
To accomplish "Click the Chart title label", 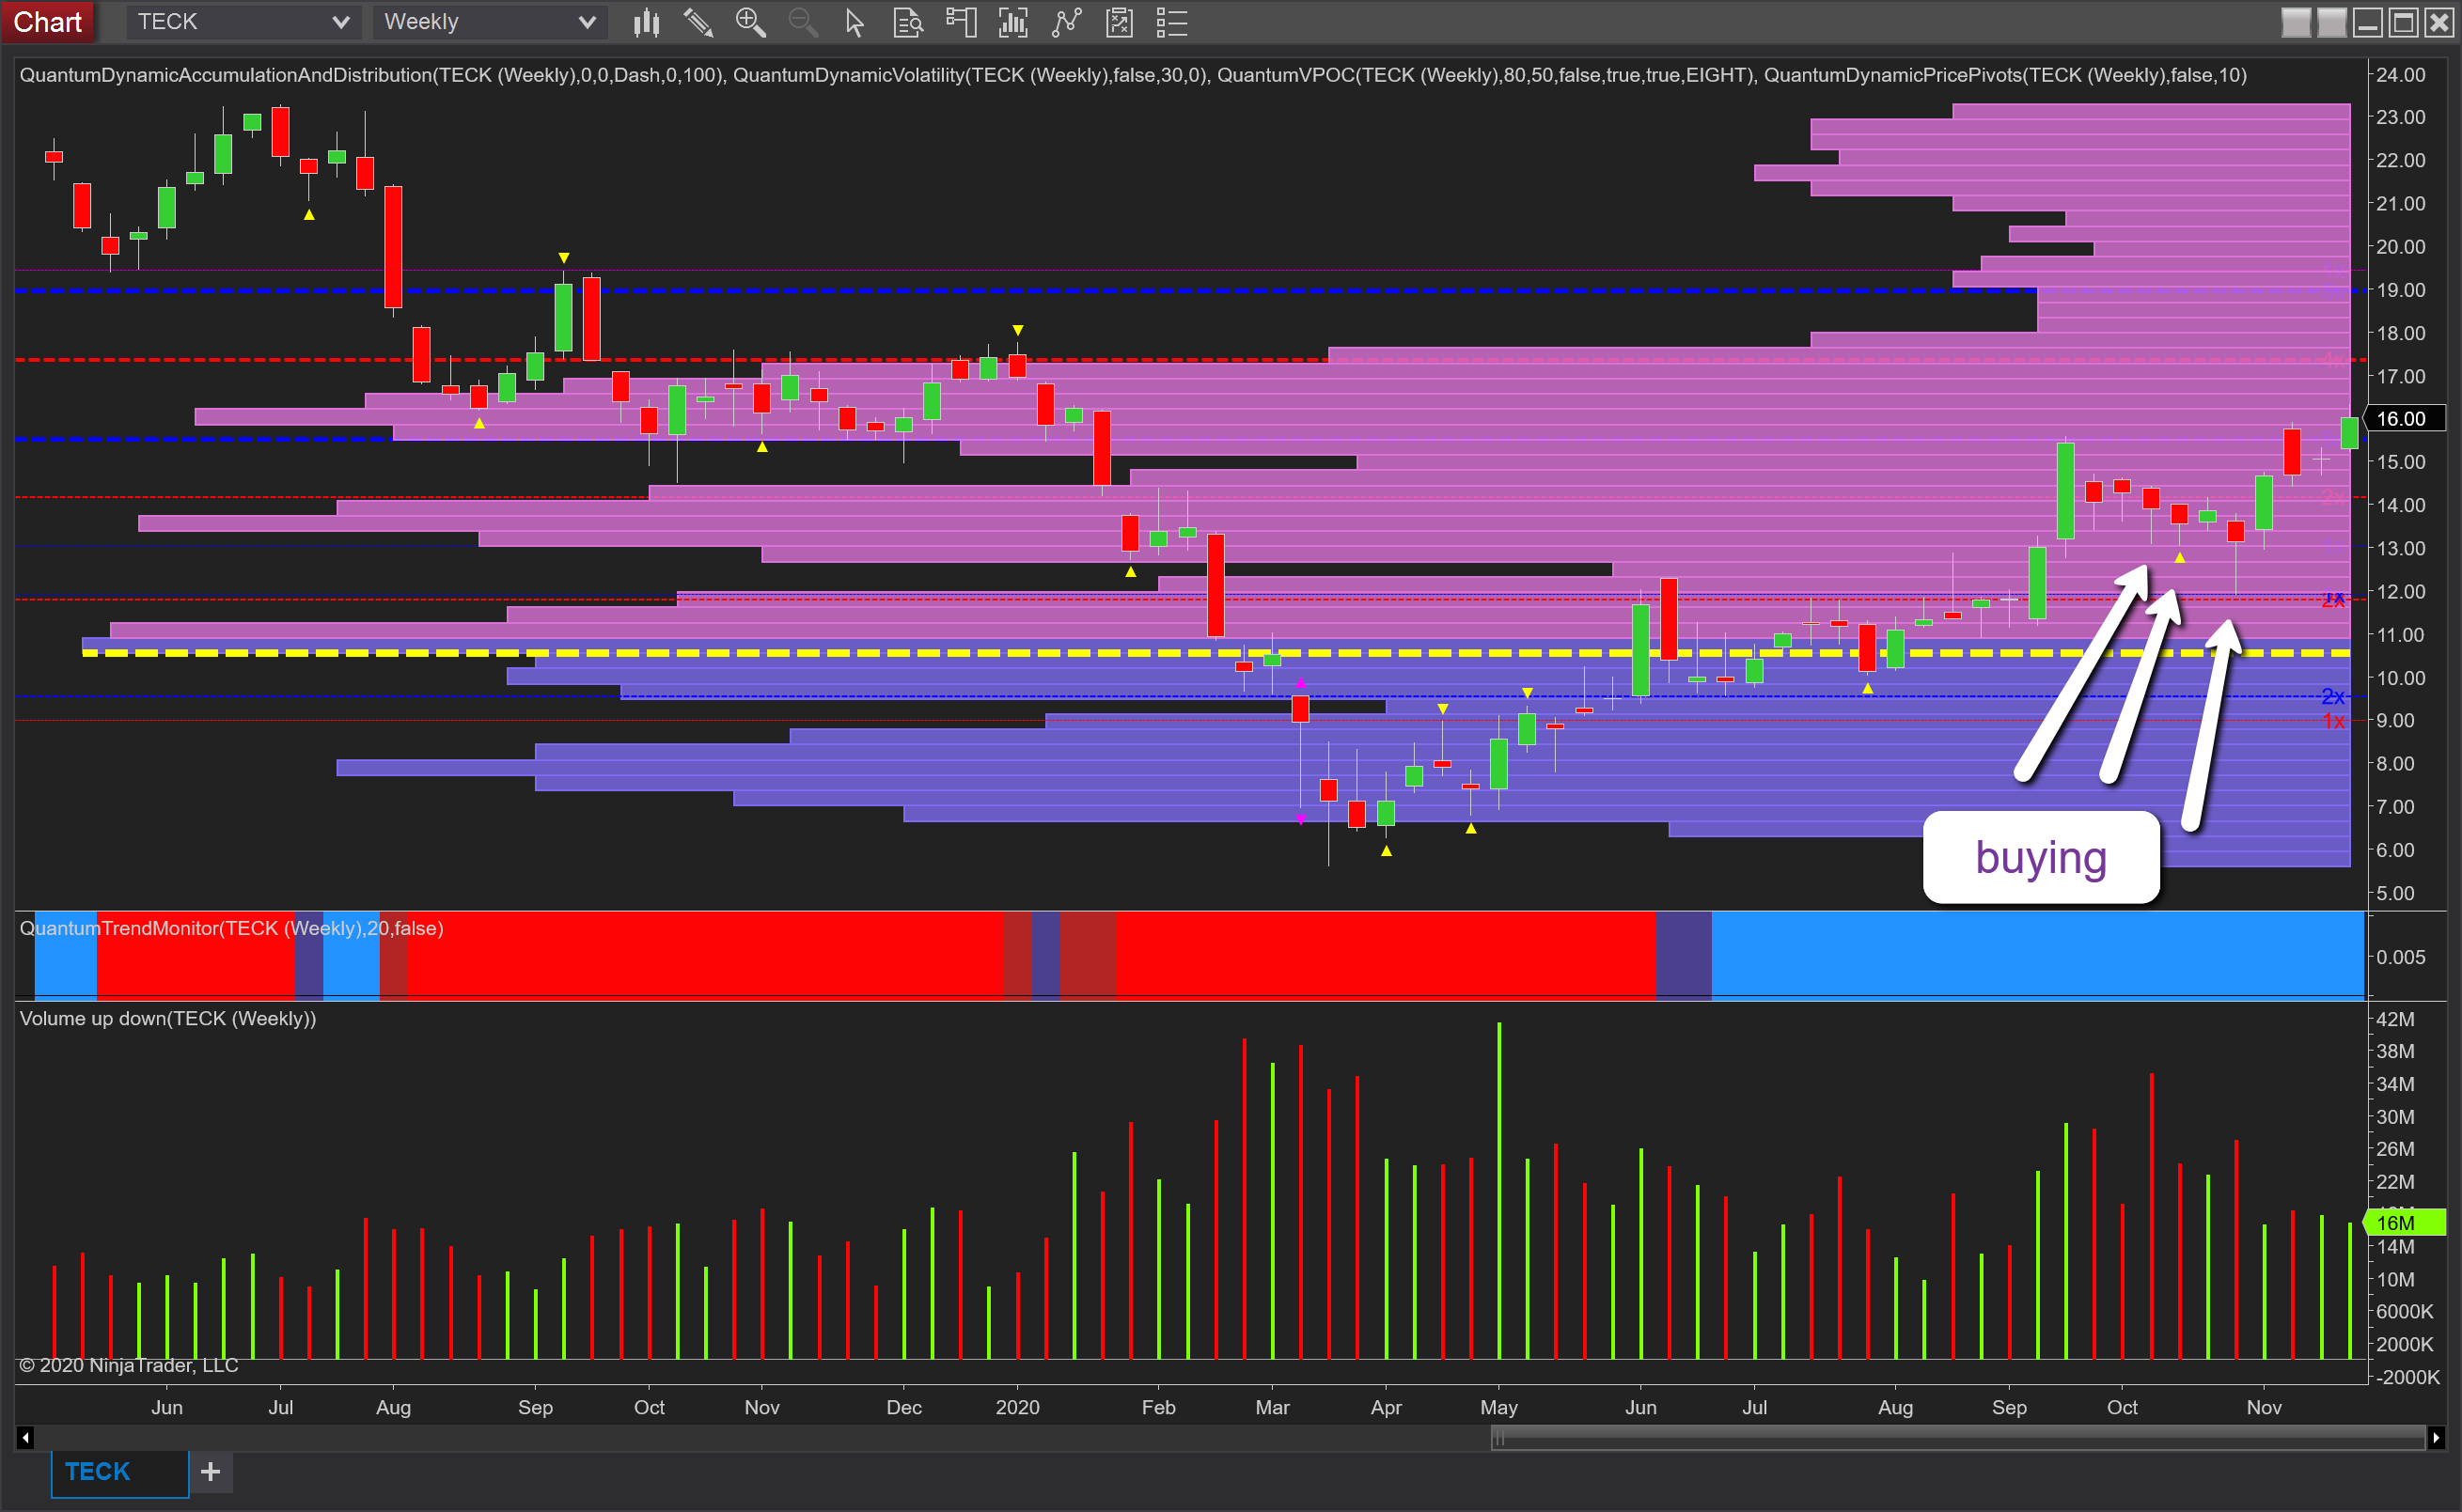I will 47,22.
